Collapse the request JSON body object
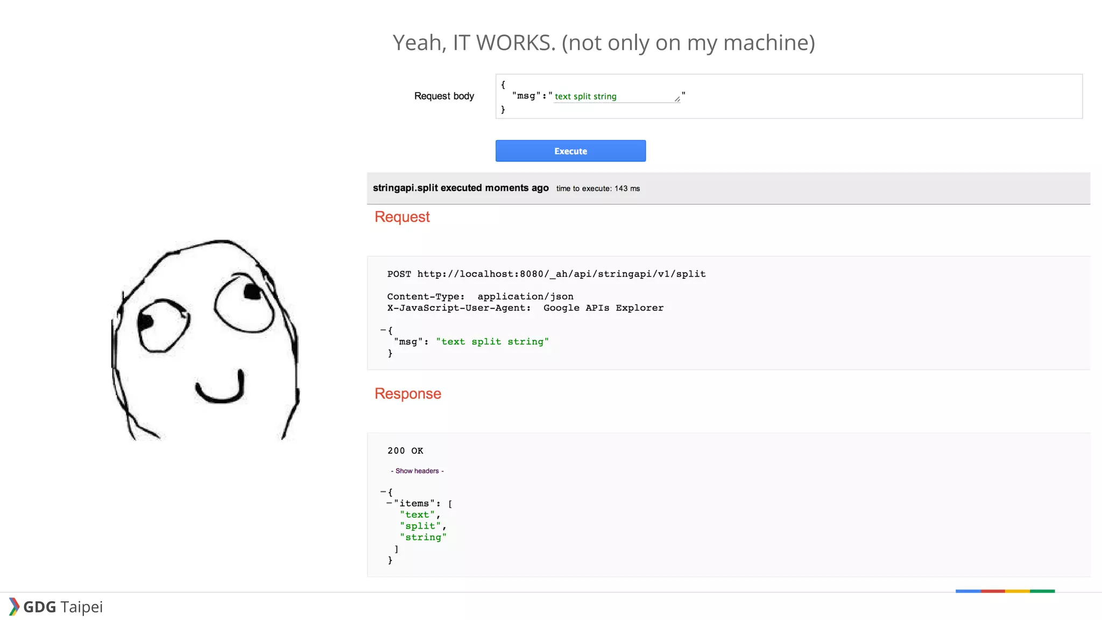 (383, 330)
